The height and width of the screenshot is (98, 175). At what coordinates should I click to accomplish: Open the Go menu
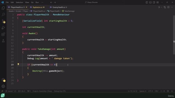click(32, 2)
